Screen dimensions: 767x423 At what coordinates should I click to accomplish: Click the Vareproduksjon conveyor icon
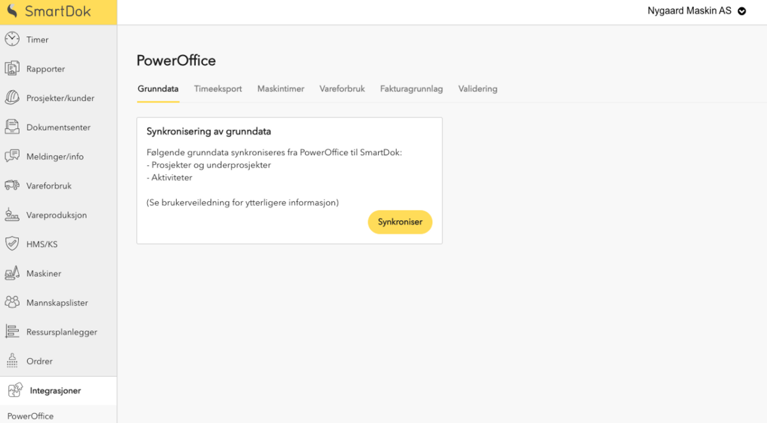[x=12, y=214]
